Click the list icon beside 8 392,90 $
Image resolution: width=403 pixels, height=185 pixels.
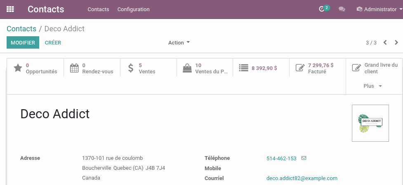pyautogui.click(x=243, y=68)
